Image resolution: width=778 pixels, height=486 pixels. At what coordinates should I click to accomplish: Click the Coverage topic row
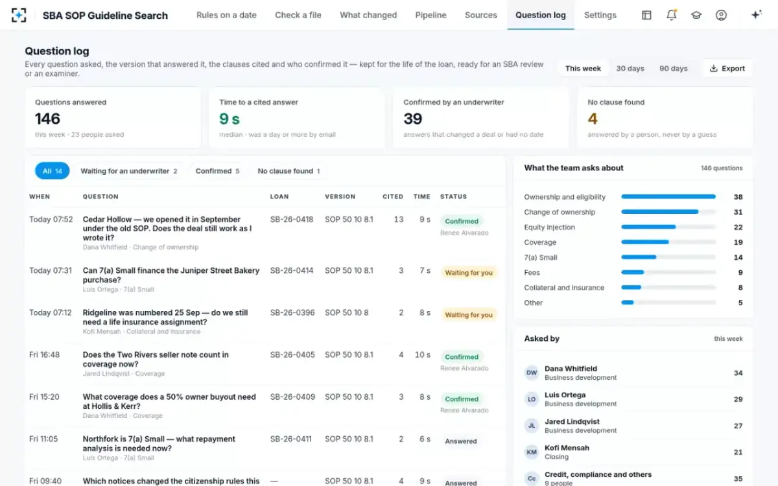click(633, 242)
